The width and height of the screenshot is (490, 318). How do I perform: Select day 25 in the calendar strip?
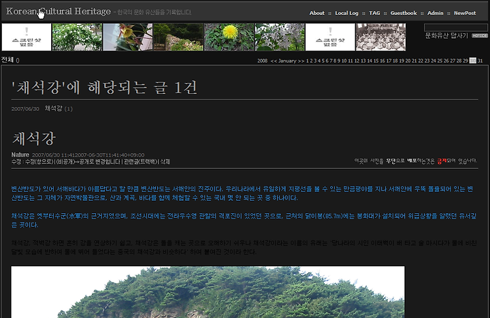[x=440, y=61]
